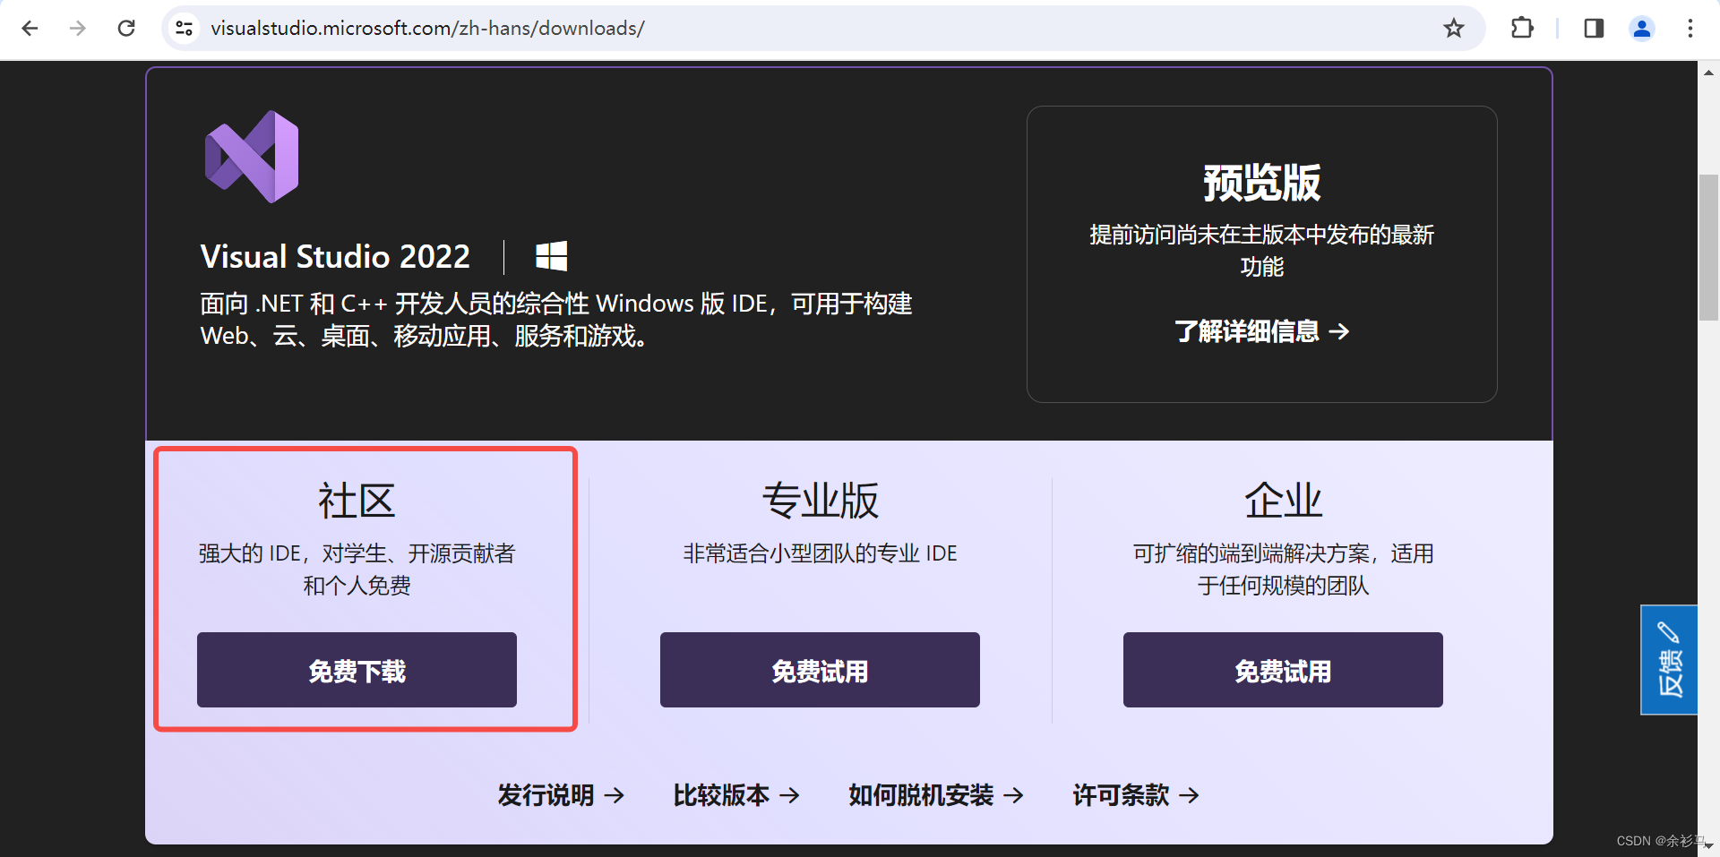This screenshot has height=857, width=1720.
Task: Click the text 非常适合小型团队的专业 IDE
Action: [820, 553]
